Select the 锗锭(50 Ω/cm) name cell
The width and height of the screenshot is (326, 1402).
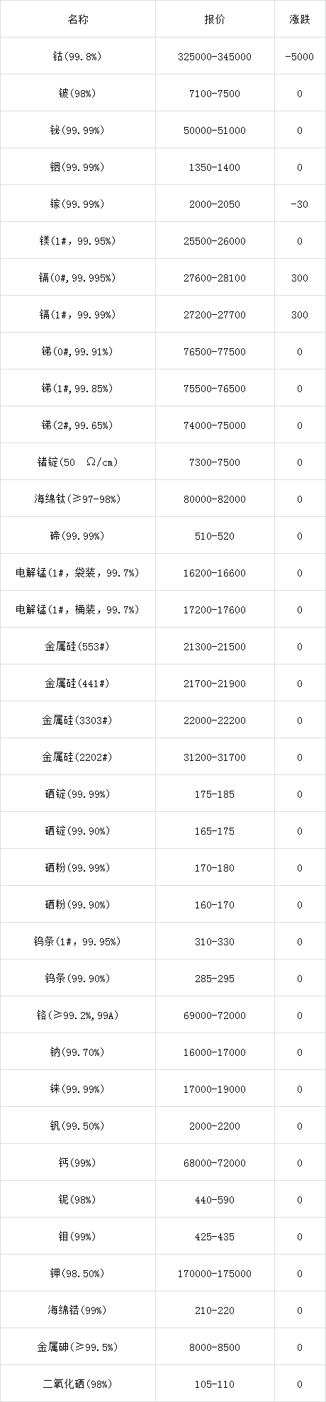pos(78,462)
